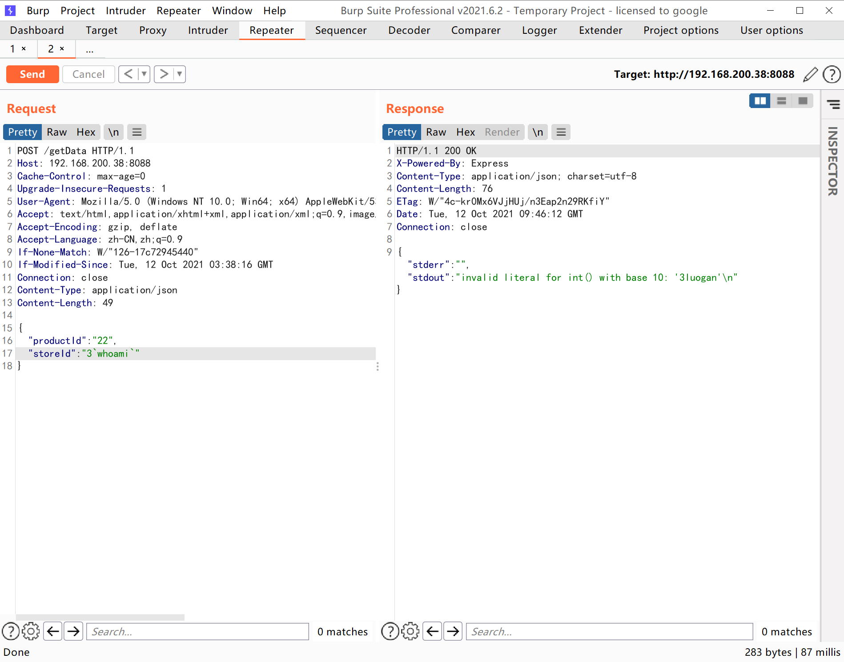The width and height of the screenshot is (844, 662).
Task: Toggle non-printable \n characters in Request
Action: tap(114, 132)
